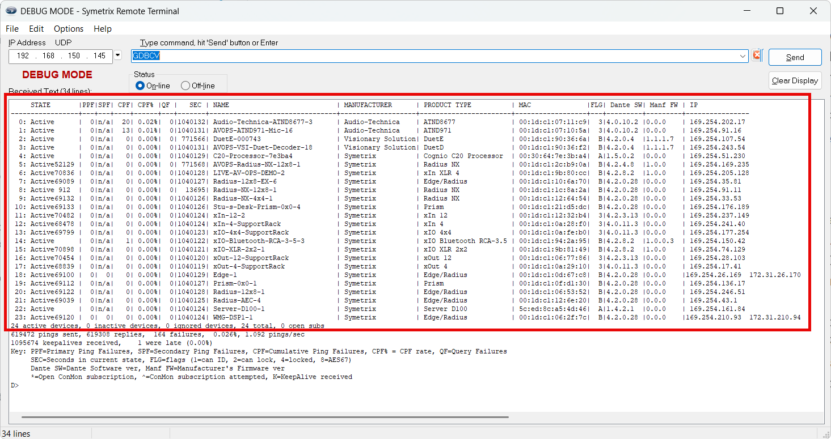This screenshot has height=439, width=831.
Task: Click the first IP octet 192
Action: pyautogui.click(x=23, y=56)
